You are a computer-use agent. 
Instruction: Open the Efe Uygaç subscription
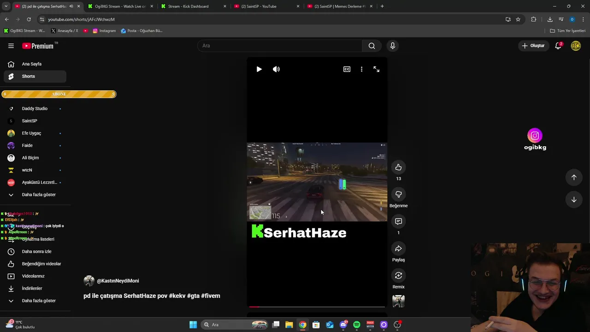(x=35, y=133)
